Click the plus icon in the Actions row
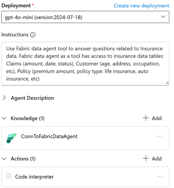This screenshot has width=174, height=188. pyautogui.click(x=146, y=158)
